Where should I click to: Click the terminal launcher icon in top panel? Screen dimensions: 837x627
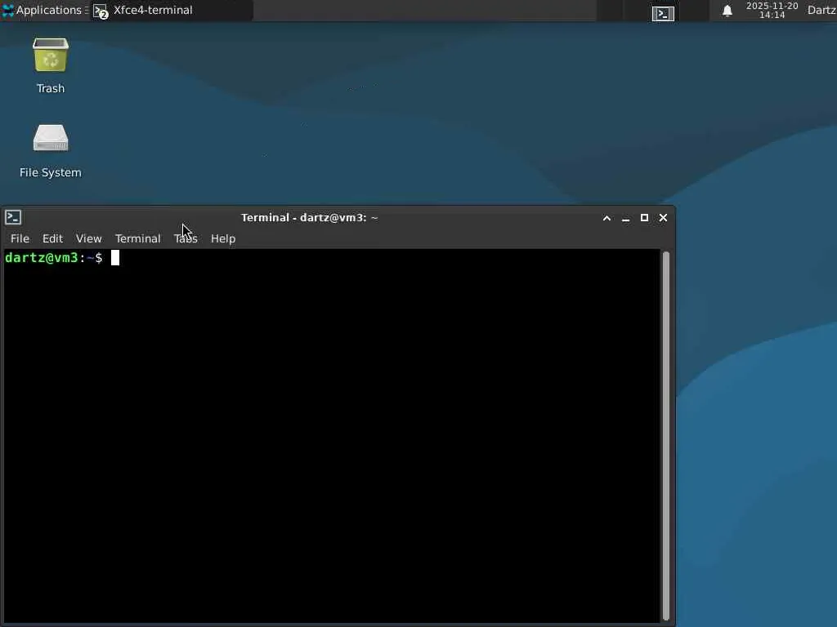tap(663, 13)
